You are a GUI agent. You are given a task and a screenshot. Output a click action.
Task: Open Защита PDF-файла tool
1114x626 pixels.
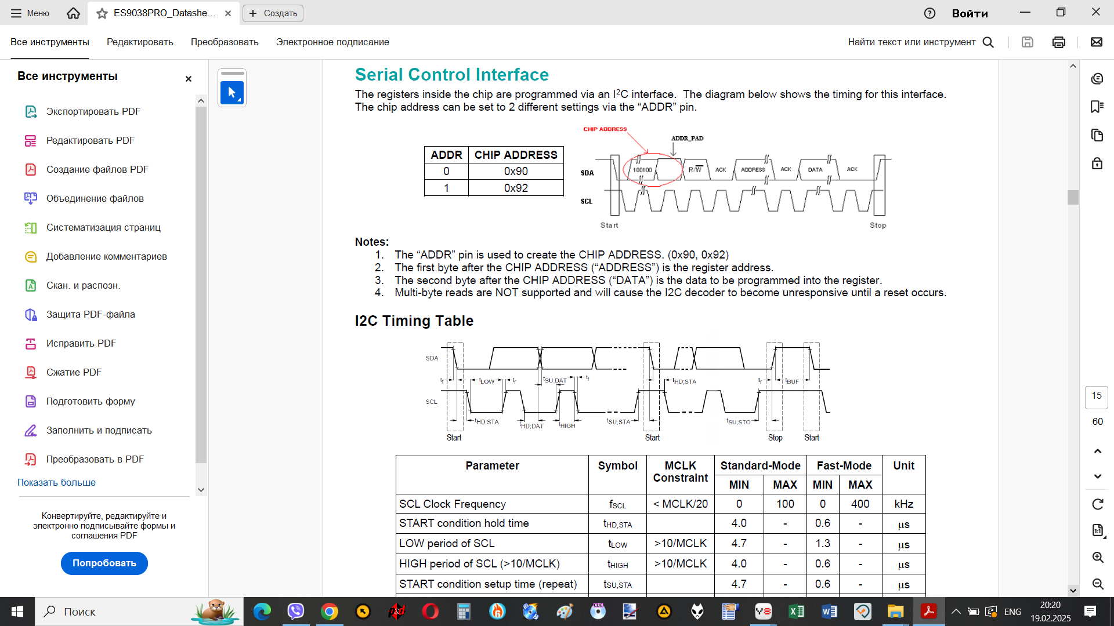[91, 314]
